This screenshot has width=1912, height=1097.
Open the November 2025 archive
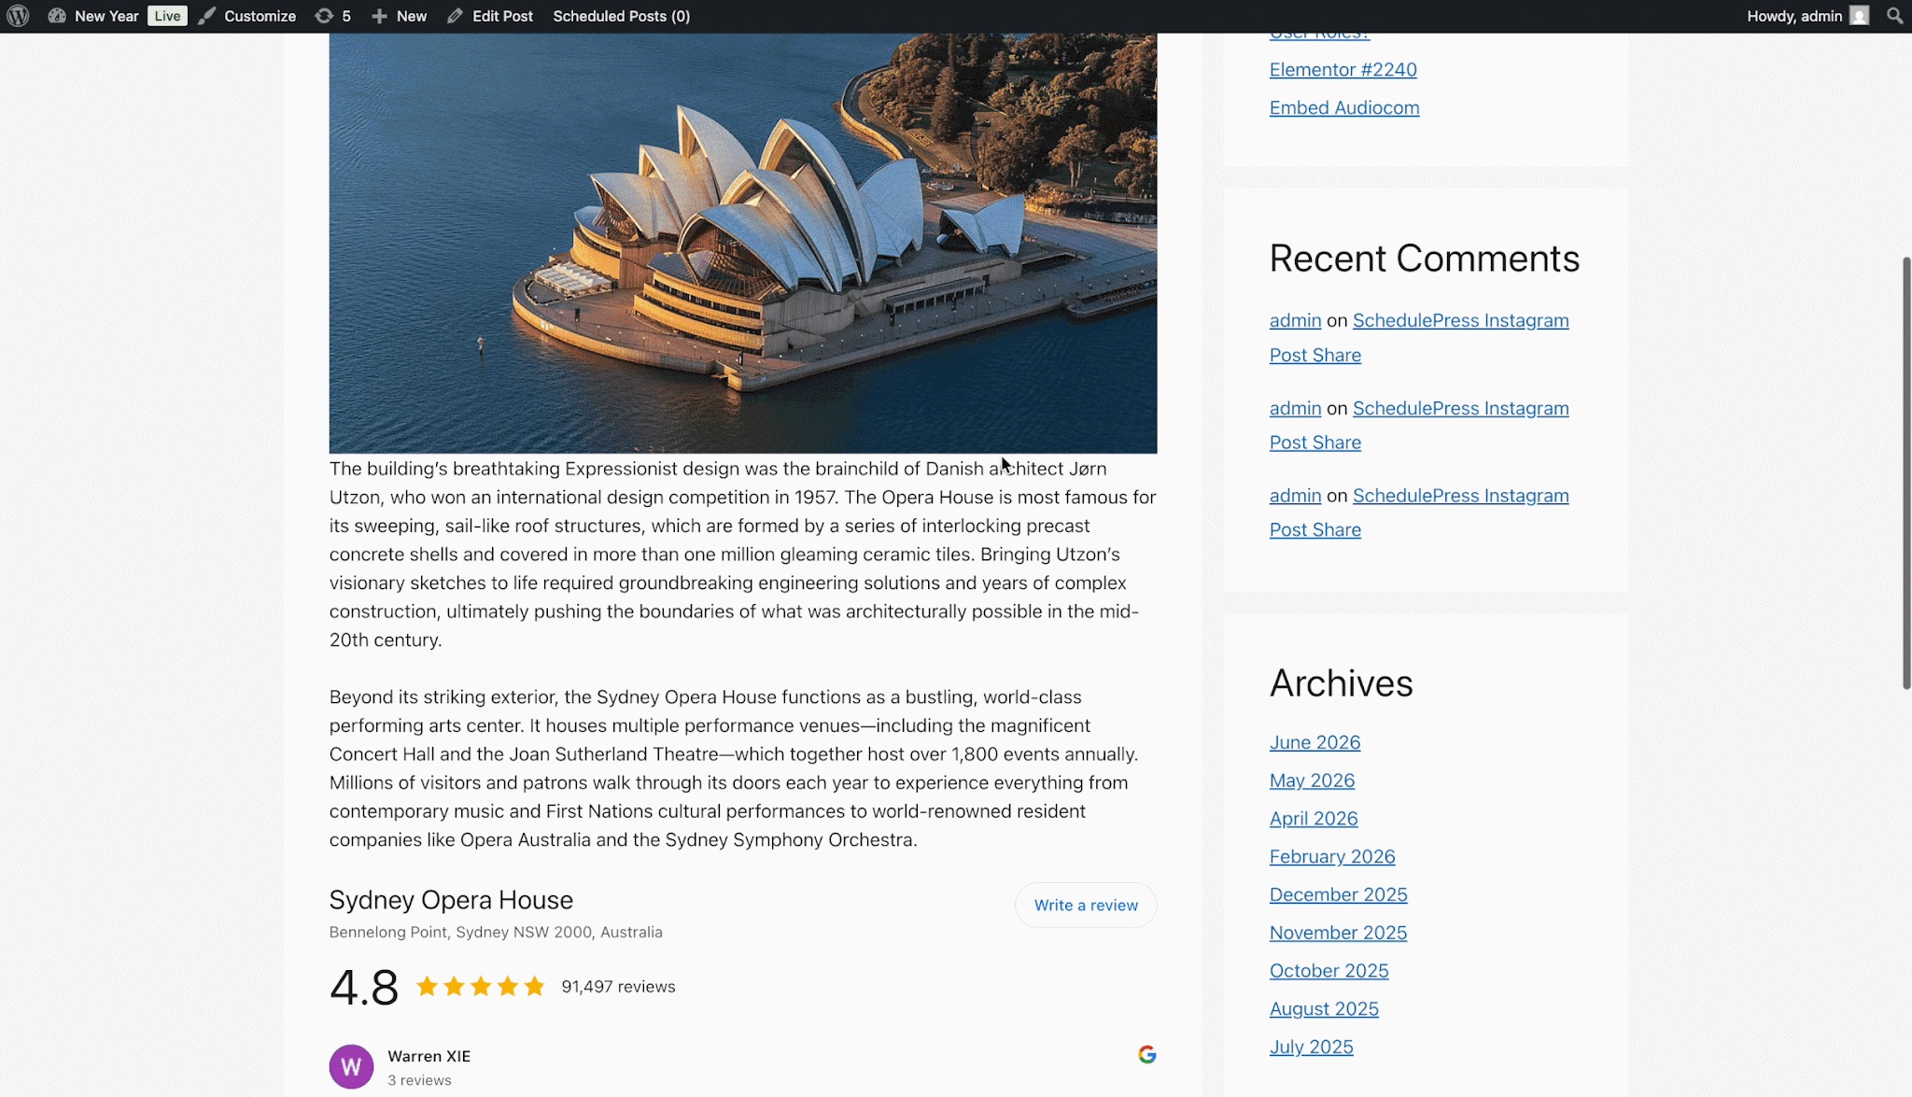click(1338, 933)
